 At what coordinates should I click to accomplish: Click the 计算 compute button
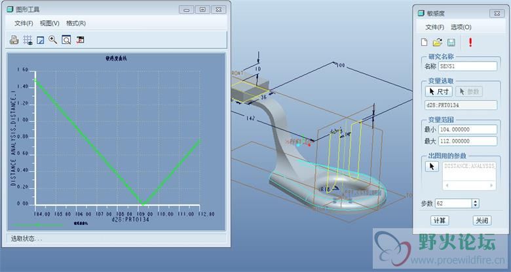[x=440, y=220]
